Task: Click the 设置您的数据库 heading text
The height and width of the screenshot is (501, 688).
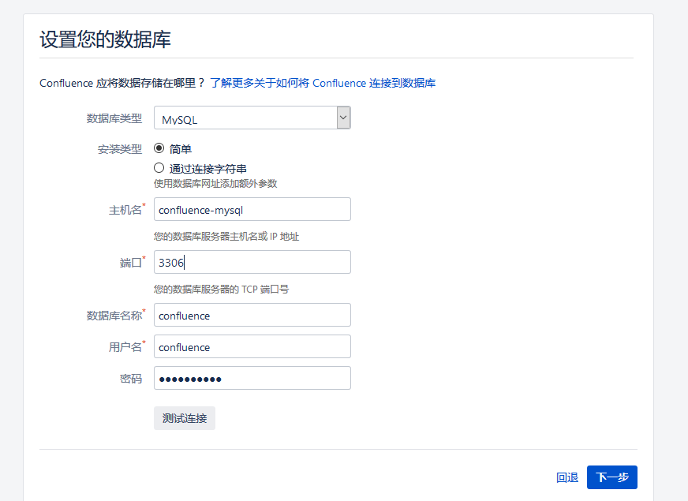Action: pos(105,39)
